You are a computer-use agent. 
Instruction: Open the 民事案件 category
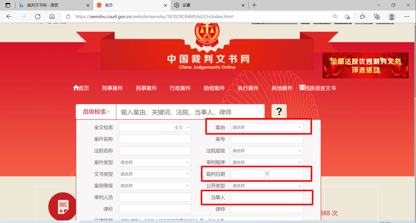click(x=146, y=88)
